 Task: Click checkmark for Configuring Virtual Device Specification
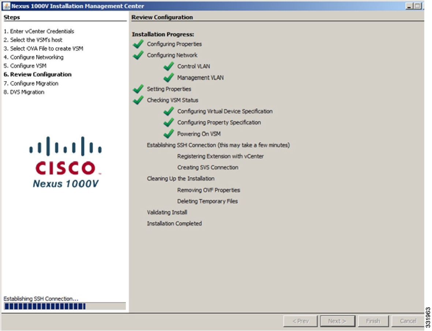169,111
